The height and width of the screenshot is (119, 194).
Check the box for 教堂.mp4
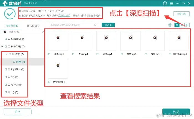[146, 54]
